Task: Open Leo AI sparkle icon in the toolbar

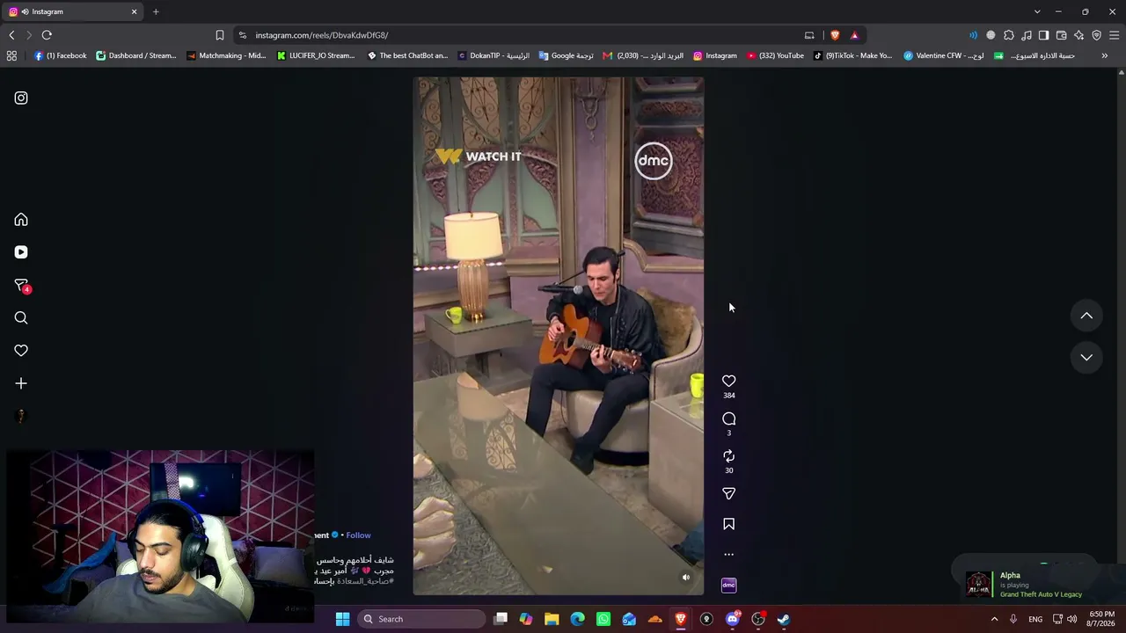Action: point(1078,35)
